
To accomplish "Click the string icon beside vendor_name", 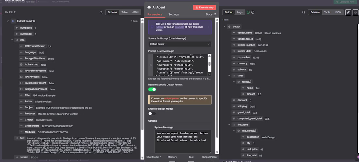I will [234, 33].
